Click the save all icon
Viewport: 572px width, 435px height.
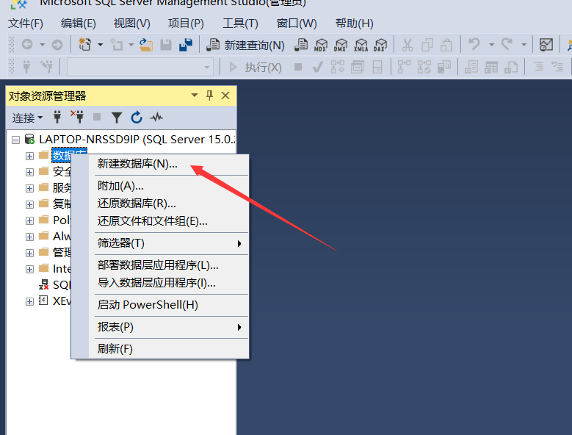186,45
